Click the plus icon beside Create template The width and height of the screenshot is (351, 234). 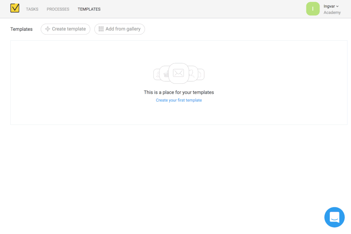pyautogui.click(x=48, y=29)
